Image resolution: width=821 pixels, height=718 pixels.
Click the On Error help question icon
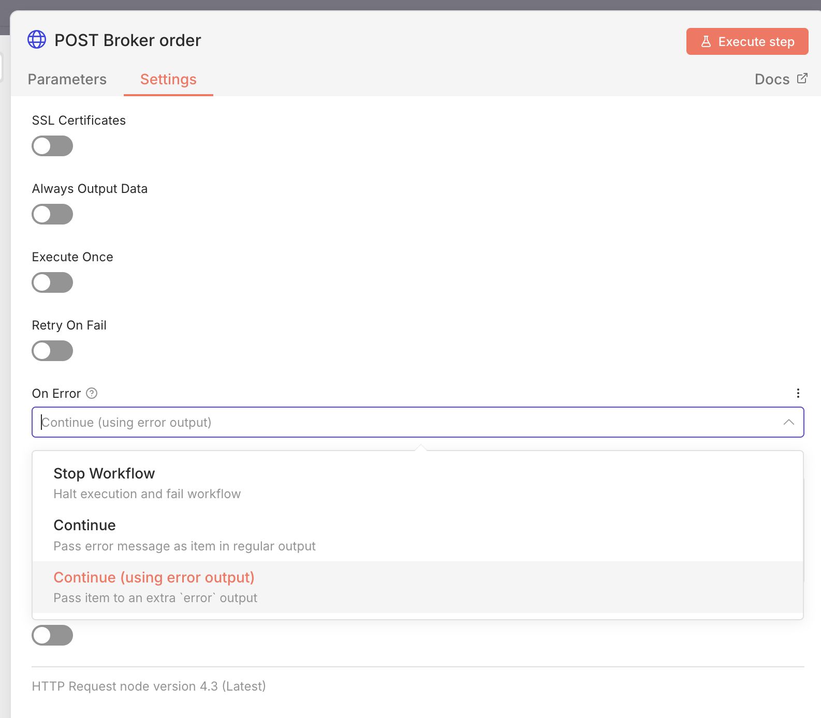coord(92,393)
